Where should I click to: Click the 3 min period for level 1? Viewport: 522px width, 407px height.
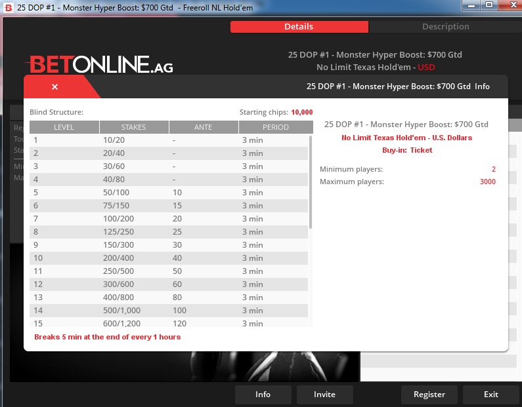[253, 140]
